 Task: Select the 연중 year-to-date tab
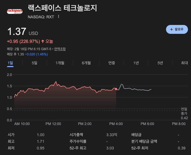point(112,63)
